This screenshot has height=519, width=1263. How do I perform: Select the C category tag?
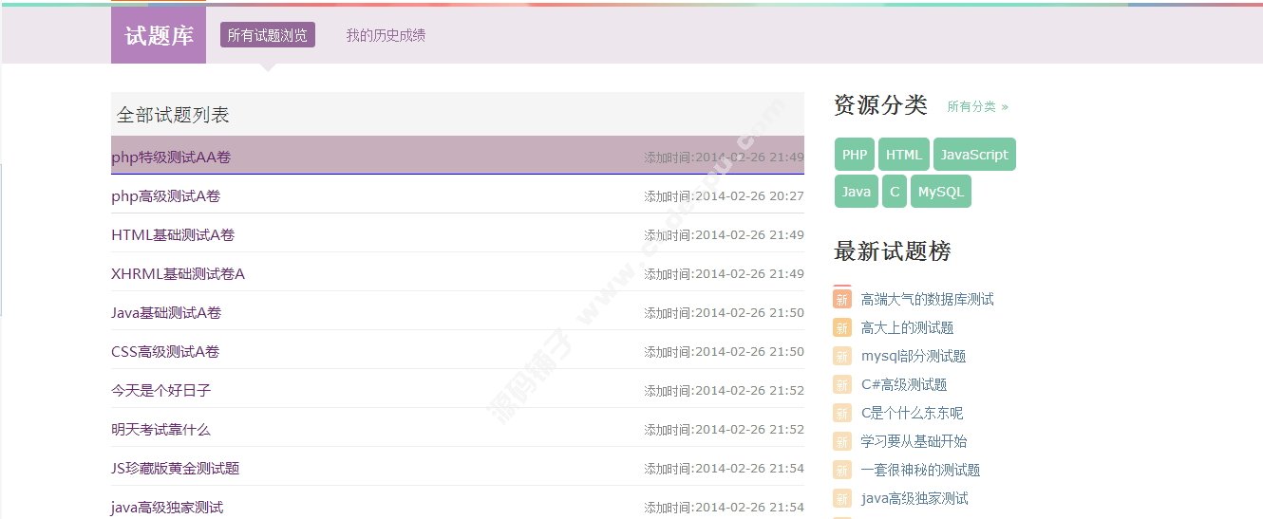coord(895,191)
